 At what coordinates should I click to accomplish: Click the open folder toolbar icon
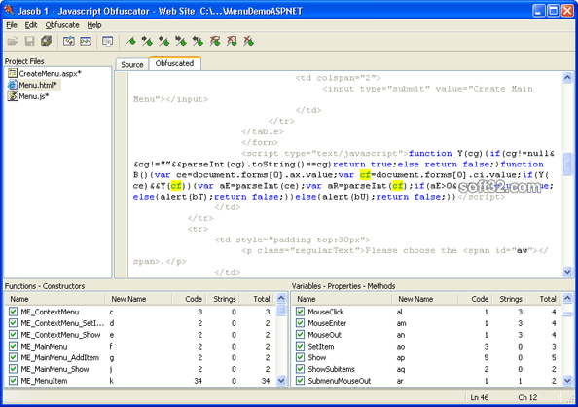[x=13, y=41]
